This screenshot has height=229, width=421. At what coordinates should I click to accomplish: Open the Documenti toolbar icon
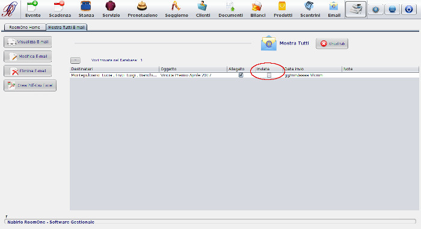230,9
